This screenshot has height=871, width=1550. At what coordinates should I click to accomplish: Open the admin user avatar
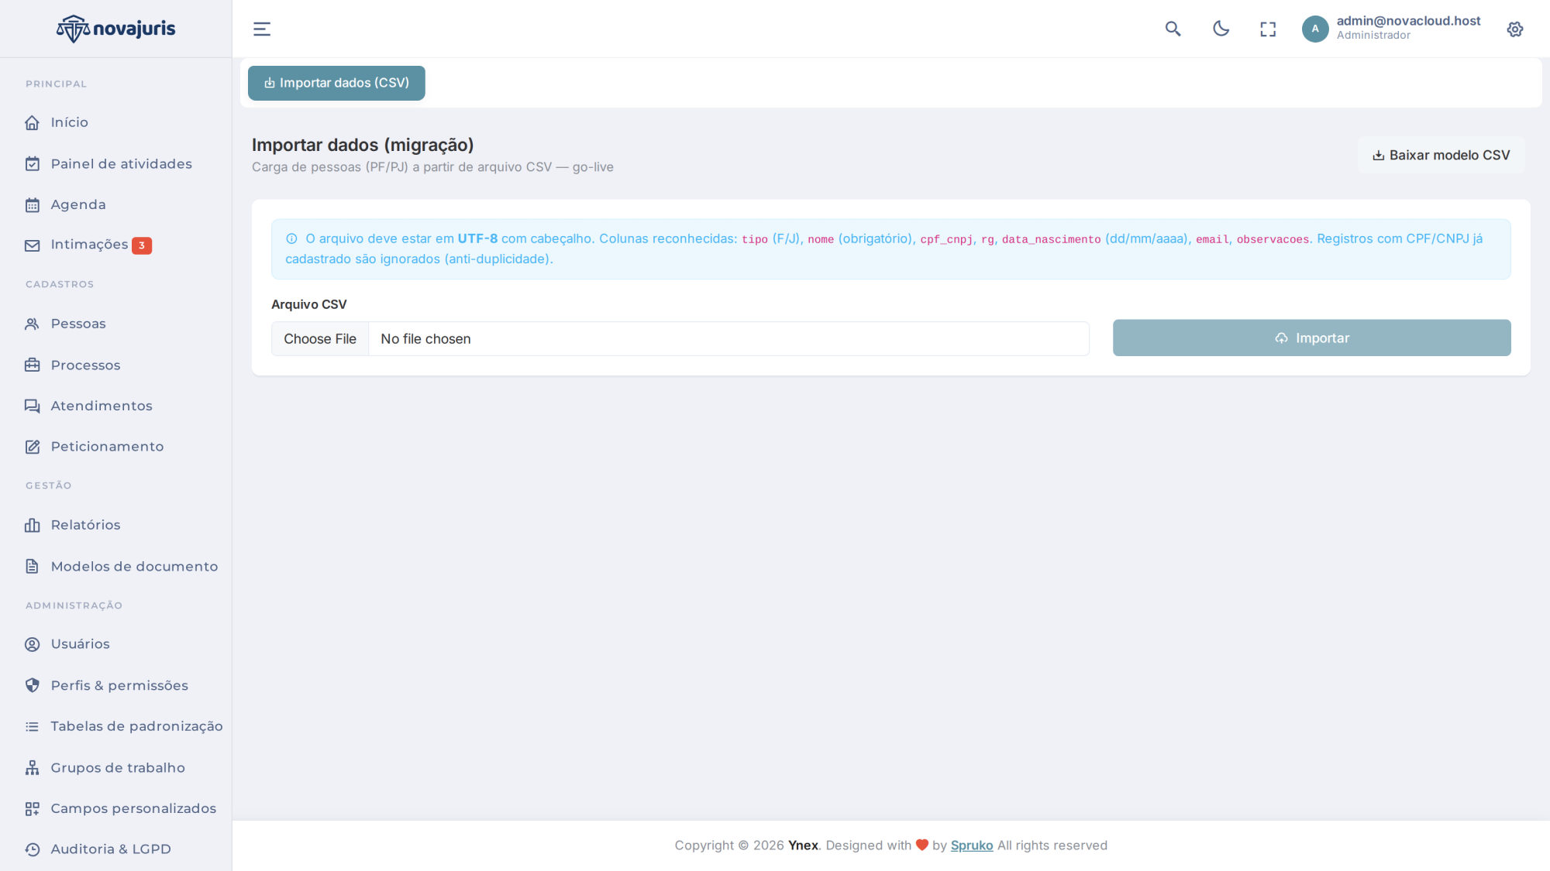click(x=1315, y=29)
